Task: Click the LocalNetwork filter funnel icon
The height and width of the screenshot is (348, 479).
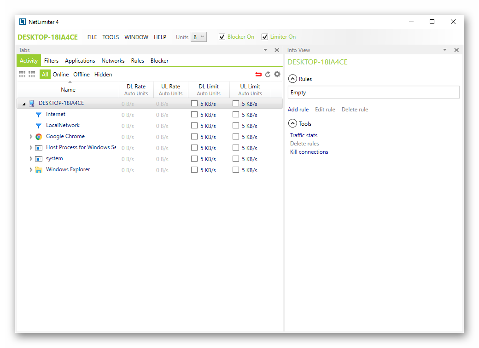Action: [39, 126]
